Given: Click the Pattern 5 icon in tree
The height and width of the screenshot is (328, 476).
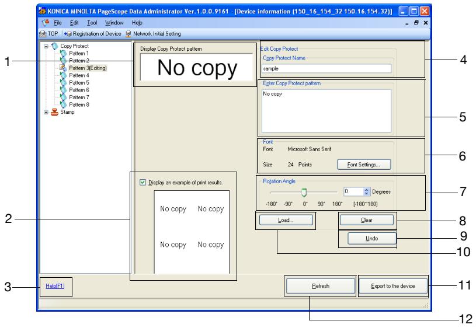Looking at the screenshot, I should click(x=64, y=82).
